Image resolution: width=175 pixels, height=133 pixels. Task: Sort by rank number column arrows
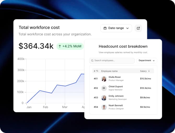[x=97, y=71]
